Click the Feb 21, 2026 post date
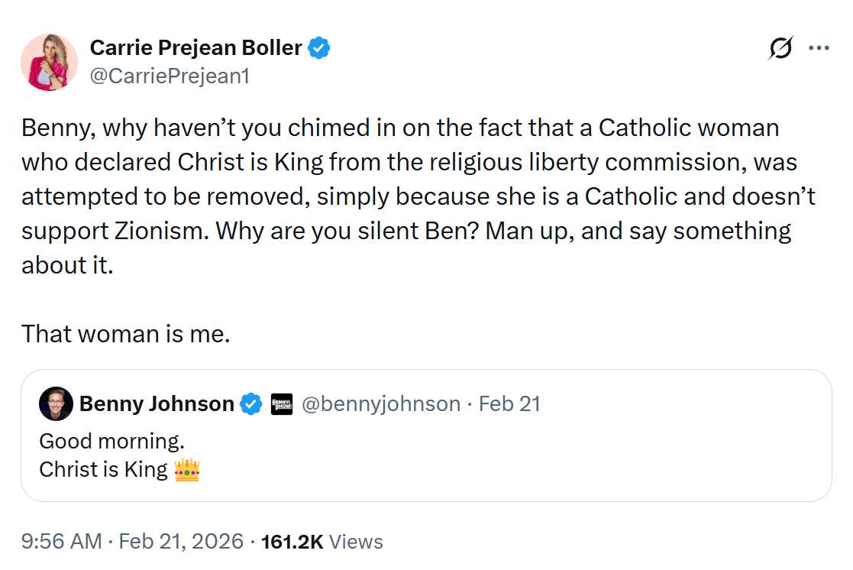This screenshot has height=570, width=853. 181,542
